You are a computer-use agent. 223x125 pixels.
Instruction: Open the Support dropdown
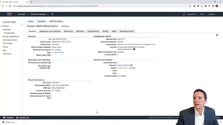212,14
